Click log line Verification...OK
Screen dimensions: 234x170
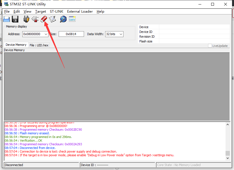click(x=23, y=140)
